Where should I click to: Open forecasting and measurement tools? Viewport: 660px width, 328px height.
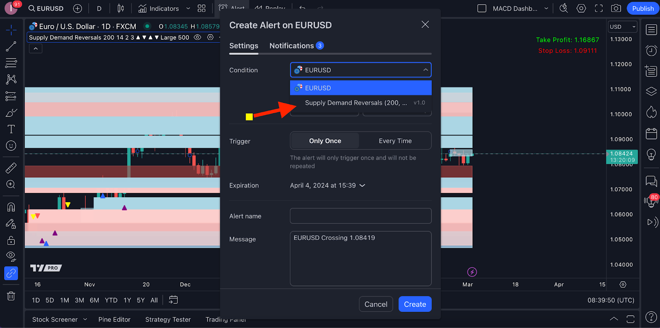click(11, 96)
